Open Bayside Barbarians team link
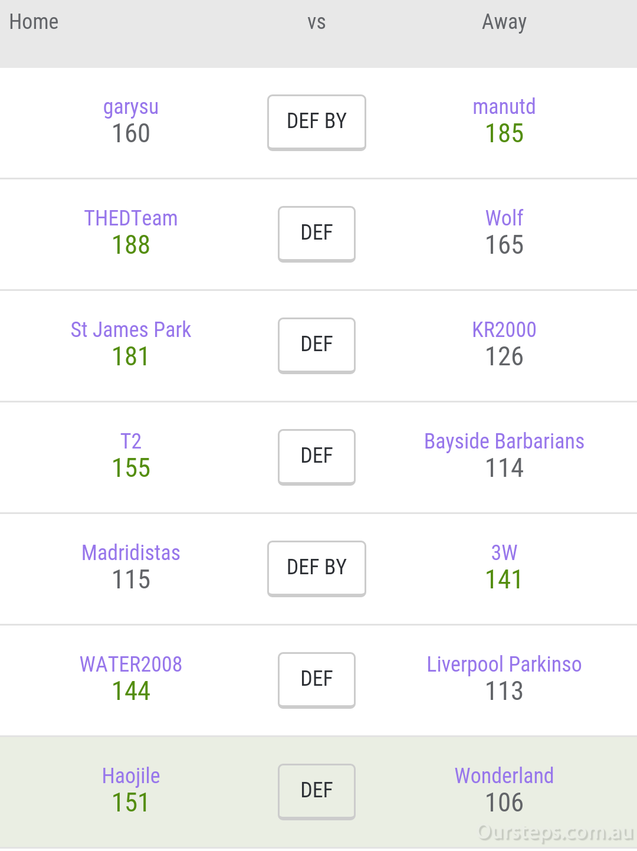637x851 pixels. tap(504, 442)
